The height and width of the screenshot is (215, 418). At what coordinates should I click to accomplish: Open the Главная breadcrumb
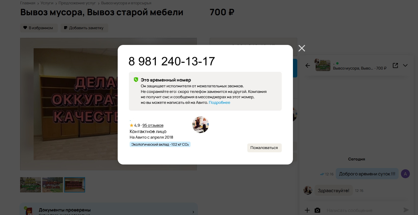(x=28, y=3)
